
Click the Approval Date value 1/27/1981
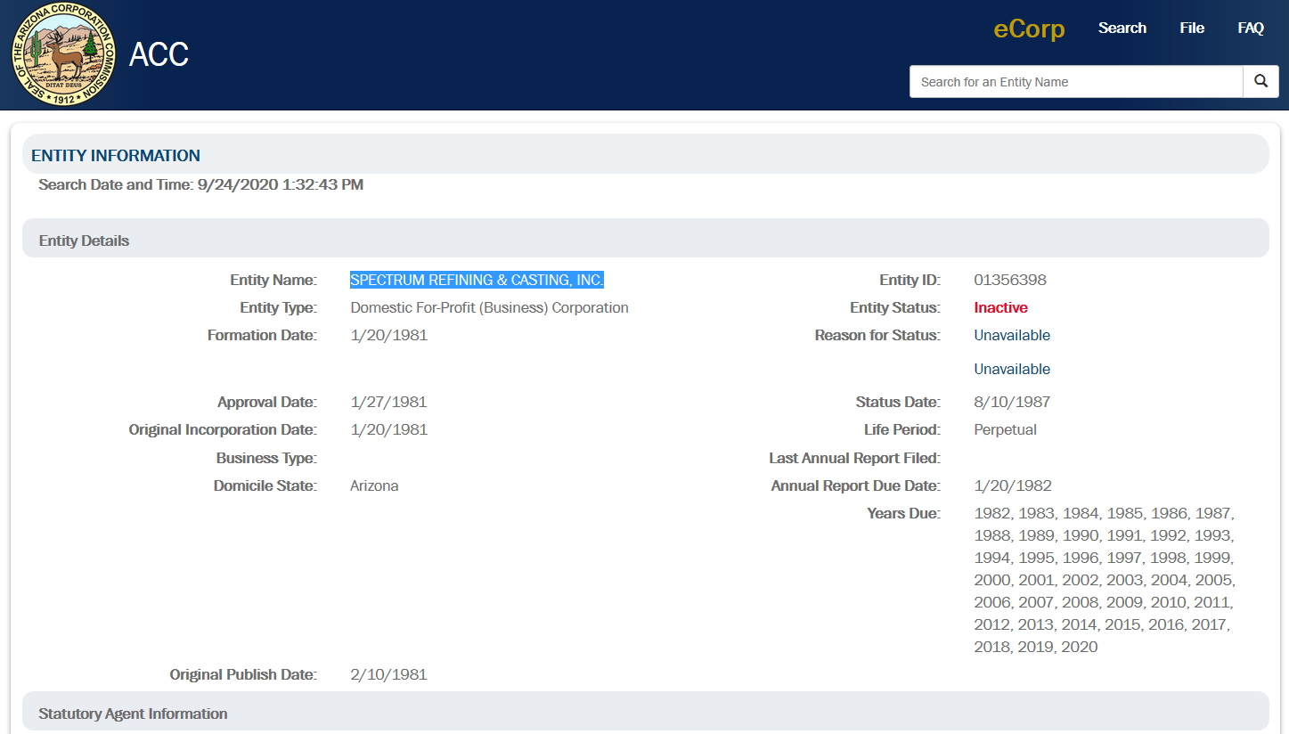[x=388, y=403]
